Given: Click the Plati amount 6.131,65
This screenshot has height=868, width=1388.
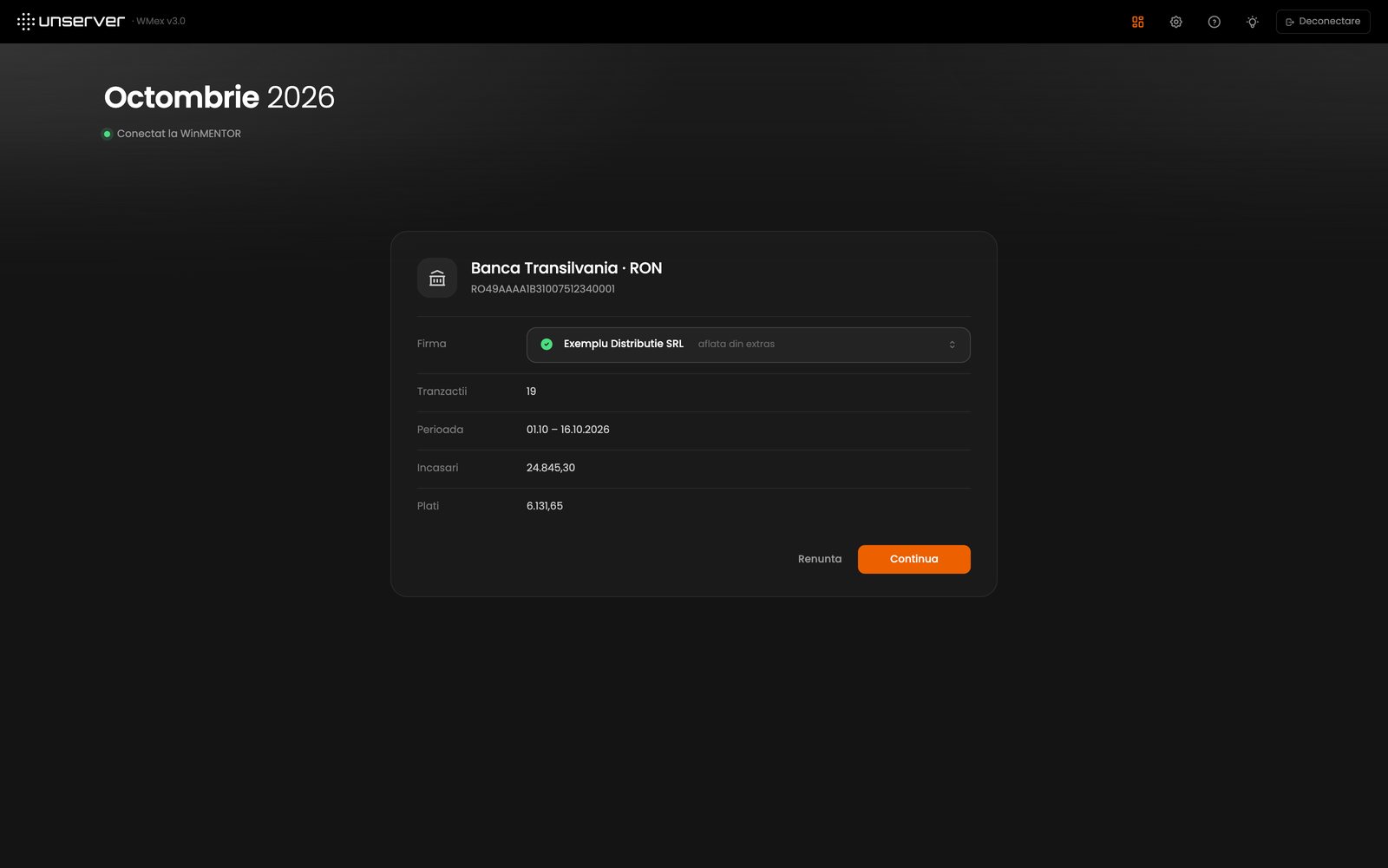Looking at the screenshot, I should pos(545,506).
